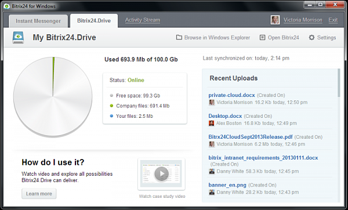This screenshot has width=348, height=210.
Task: Close the Bitrix24 for Windows window
Action: click(x=335, y=5)
